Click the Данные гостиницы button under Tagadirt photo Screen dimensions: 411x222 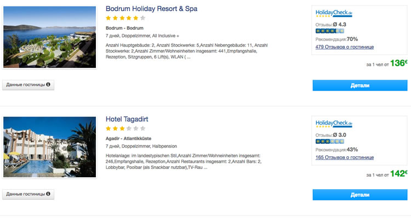[28, 194]
